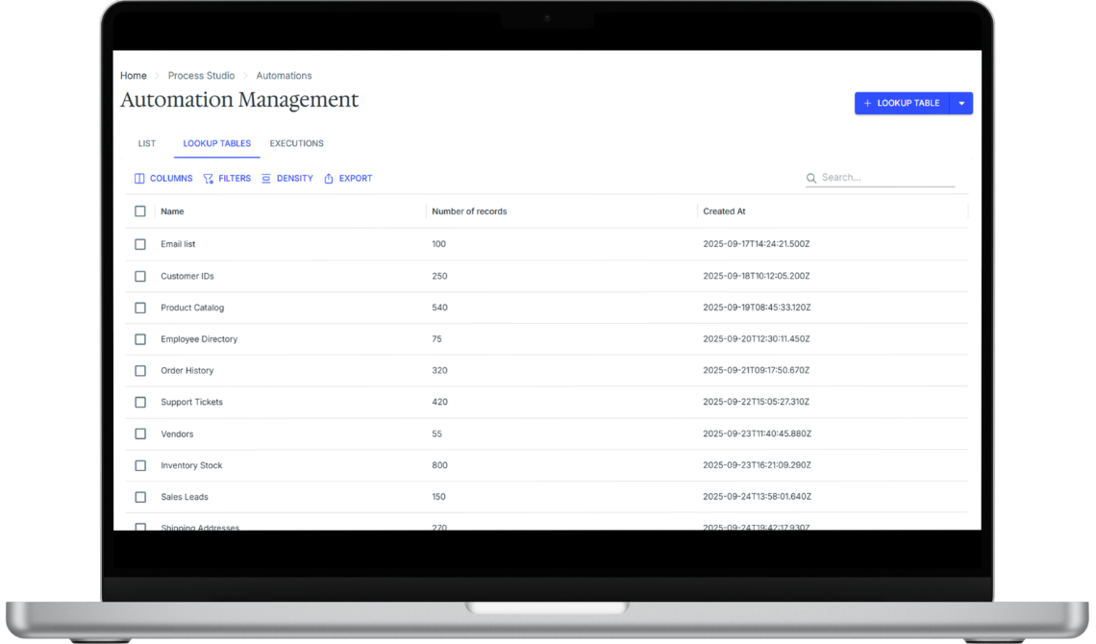Open the Filters funnel icon
The height and width of the screenshot is (644, 1096).
coord(209,179)
